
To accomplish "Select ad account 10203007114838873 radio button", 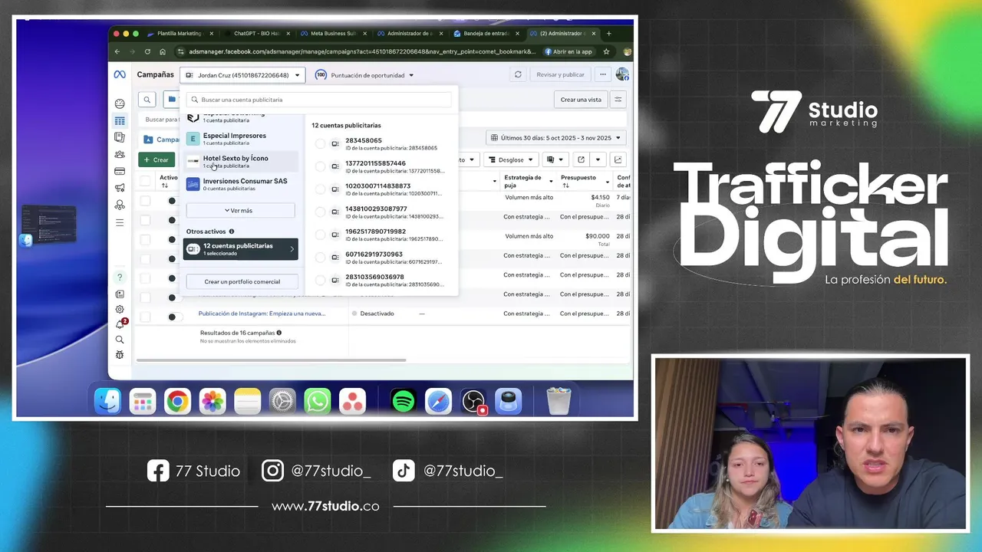I will [321, 189].
